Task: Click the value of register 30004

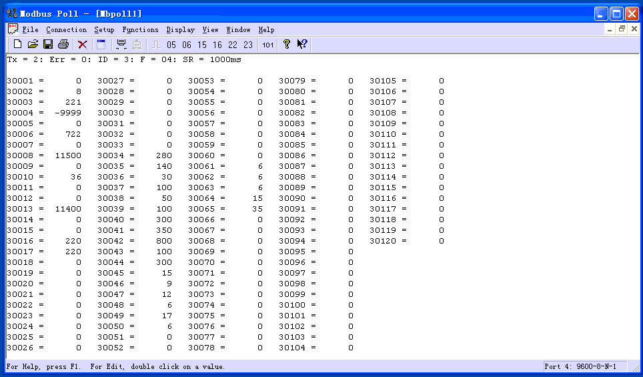Action: point(68,113)
